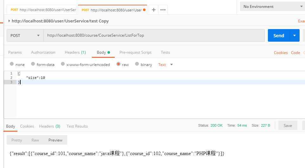
Task: Select the raw body radio button
Action: [x=118, y=64]
